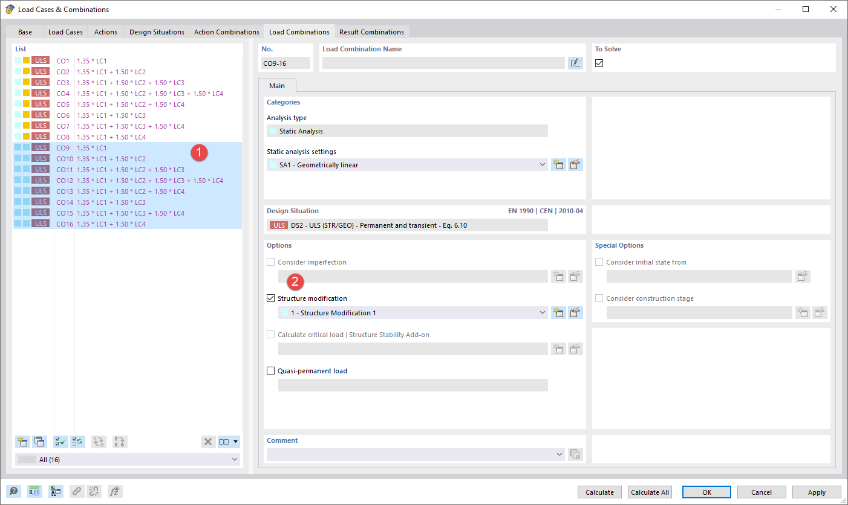Delete the selected load combinations
This screenshot has height=505, width=848.
pos(208,442)
